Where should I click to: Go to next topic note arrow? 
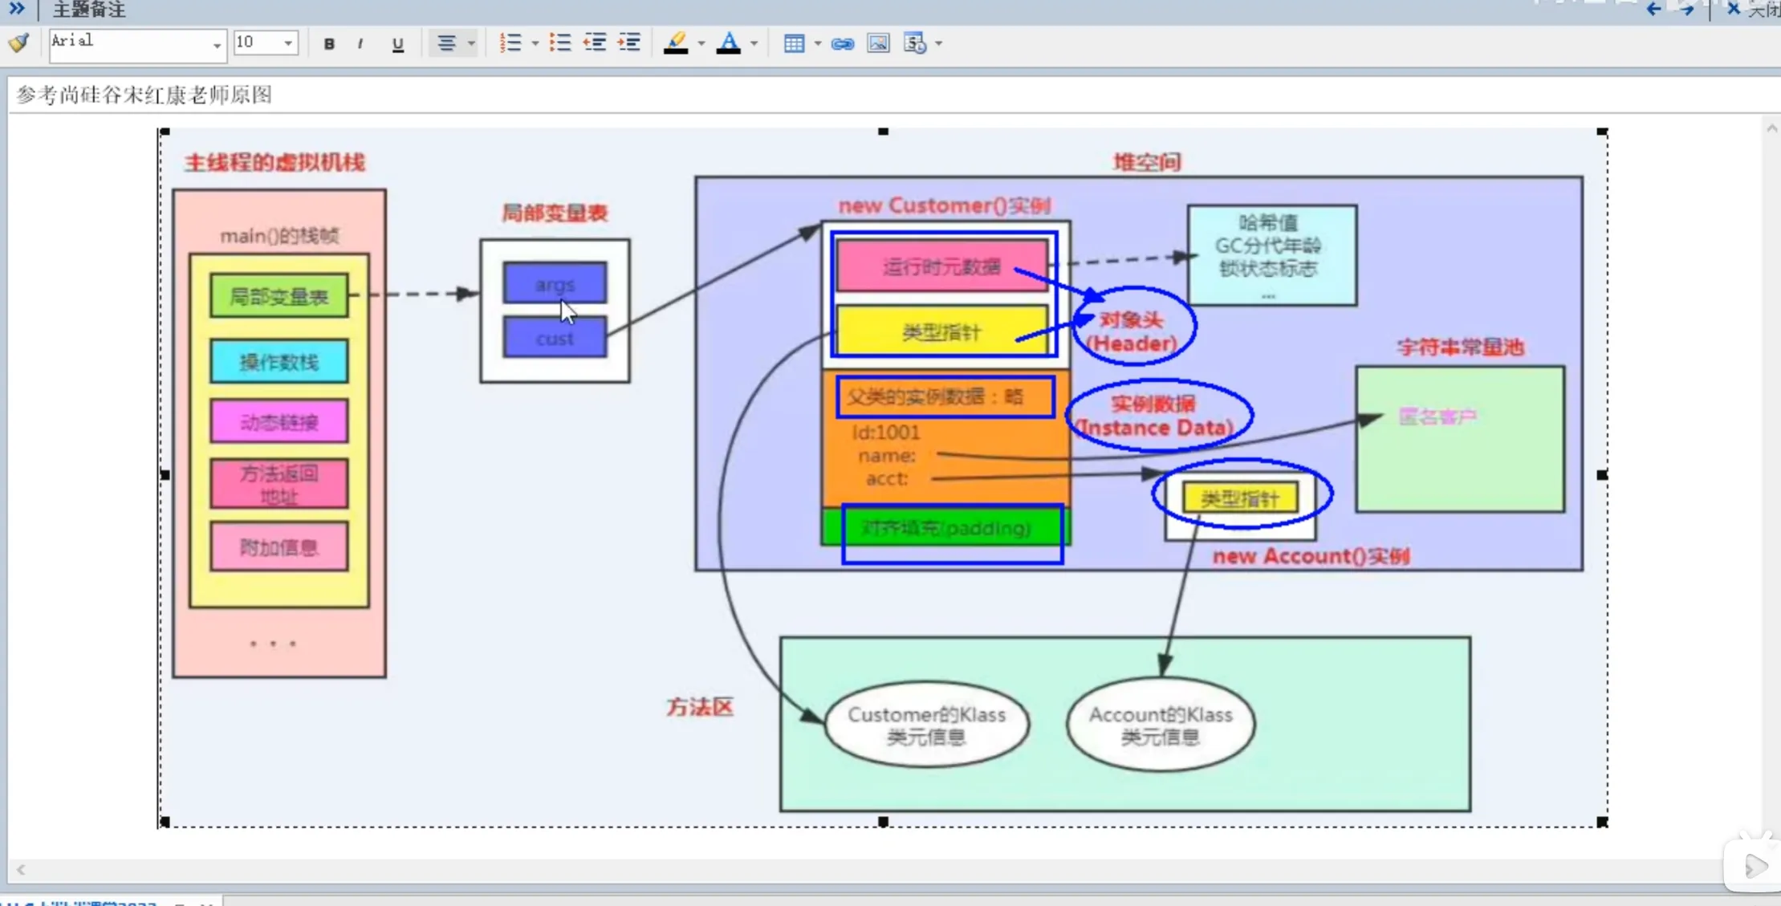pyautogui.click(x=1686, y=10)
